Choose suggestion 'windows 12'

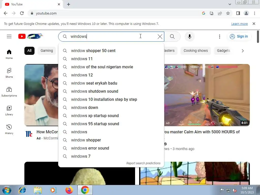point(111,75)
